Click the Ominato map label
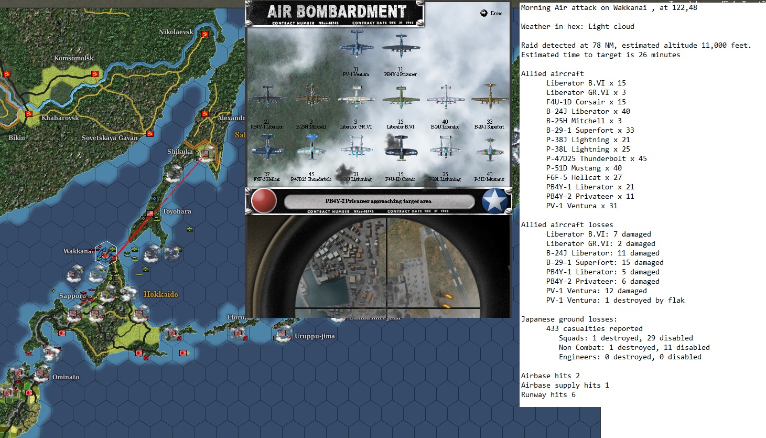766x438 pixels. tap(66, 377)
